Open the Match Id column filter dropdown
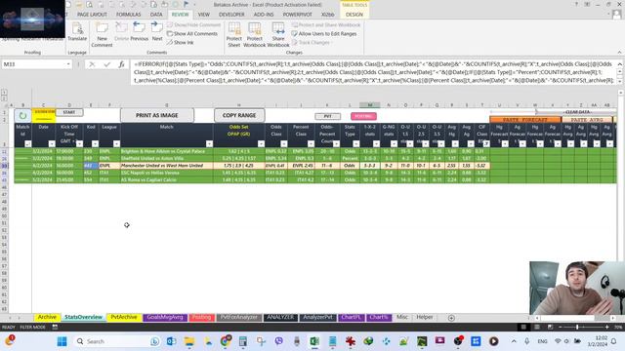The width and height of the screenshot is (625, 351). [x=27, y=143]
